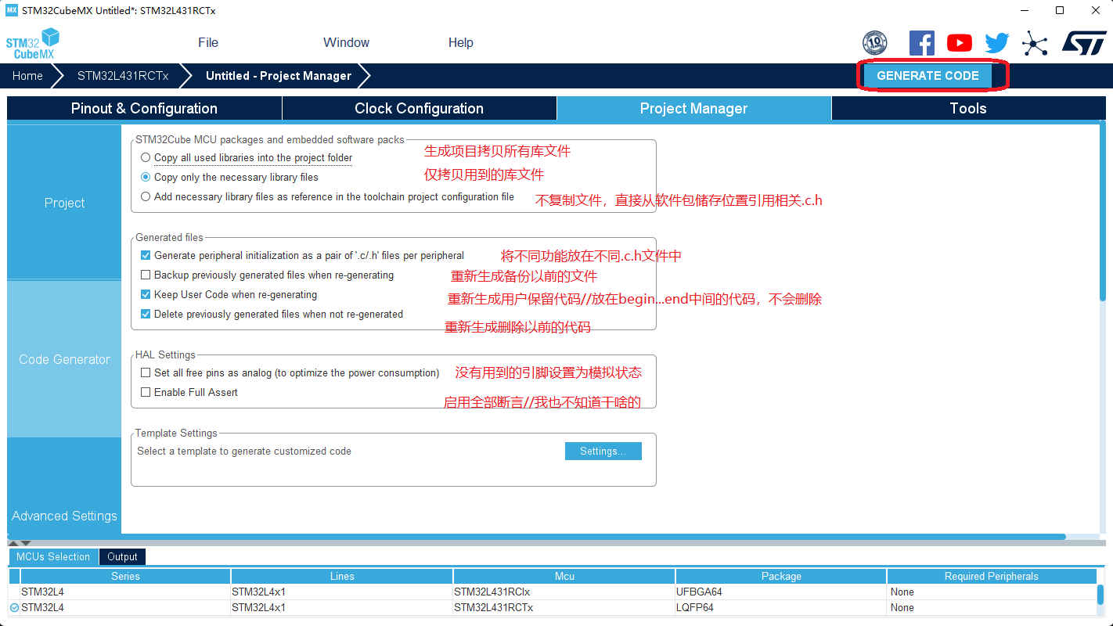This screenshot has height=626, width=1113.
Task: Go to Home breadcrumb
Action: [x=27, y=75]
